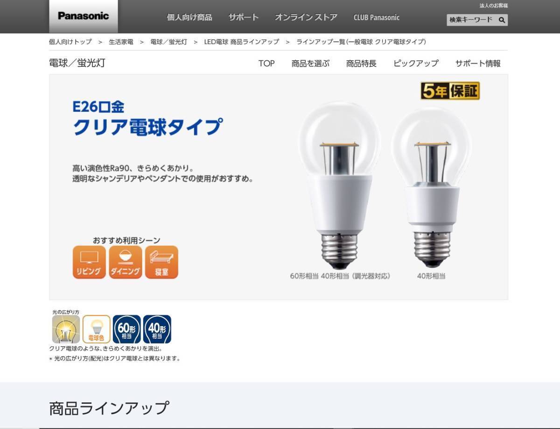
Task: Click the 40形相当 badge icon
Action: 157,329
